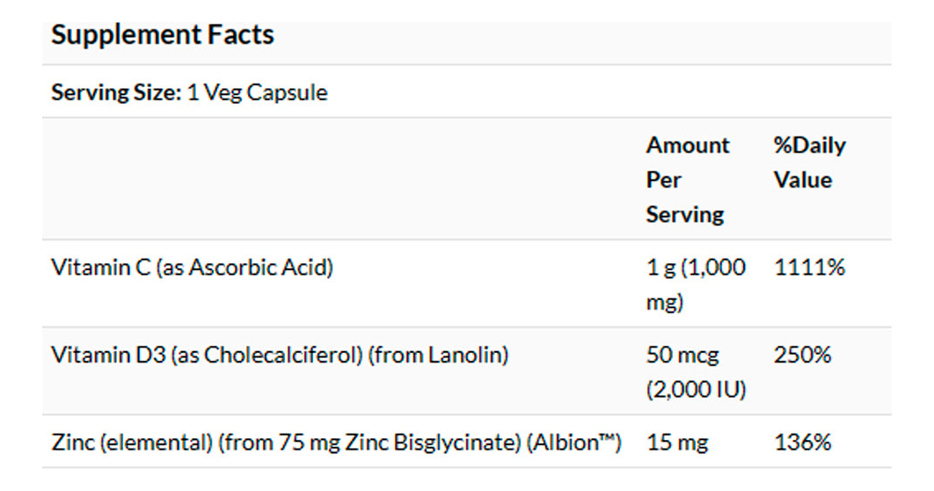Click the Serving Size label
The height and width of the screenshot is (491, 934).
tap(115, 92)
